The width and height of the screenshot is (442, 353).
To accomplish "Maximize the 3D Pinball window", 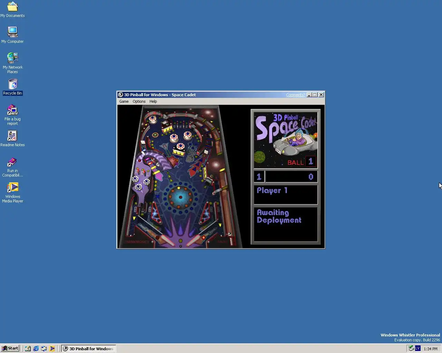I will pos(315,95).
